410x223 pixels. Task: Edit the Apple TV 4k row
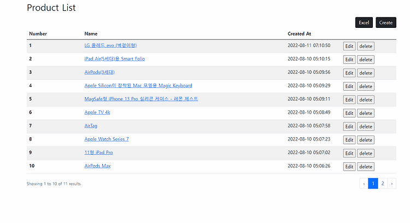click(x=349, y=113)
